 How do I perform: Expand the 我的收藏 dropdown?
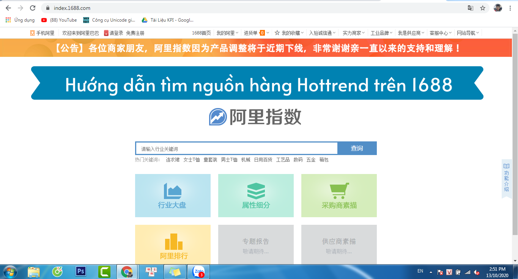(x=289, y=33)
